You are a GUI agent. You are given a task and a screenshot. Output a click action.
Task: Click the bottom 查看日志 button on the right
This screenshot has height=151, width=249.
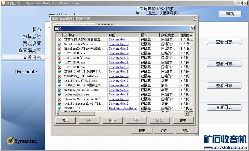[x=224, y=108]
